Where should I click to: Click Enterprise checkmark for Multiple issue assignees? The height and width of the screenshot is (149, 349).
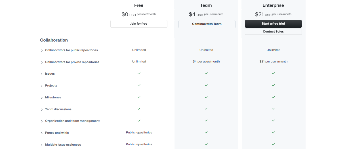pyautogui.click(x=274, y=144)
